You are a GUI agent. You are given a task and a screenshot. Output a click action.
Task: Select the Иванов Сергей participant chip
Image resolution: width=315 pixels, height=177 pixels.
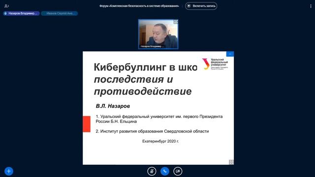(60, 13)
